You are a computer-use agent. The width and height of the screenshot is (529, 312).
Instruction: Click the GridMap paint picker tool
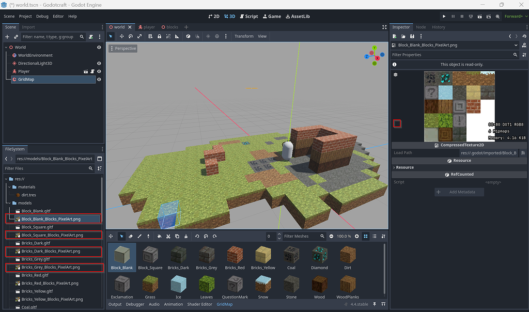(149, 236)
